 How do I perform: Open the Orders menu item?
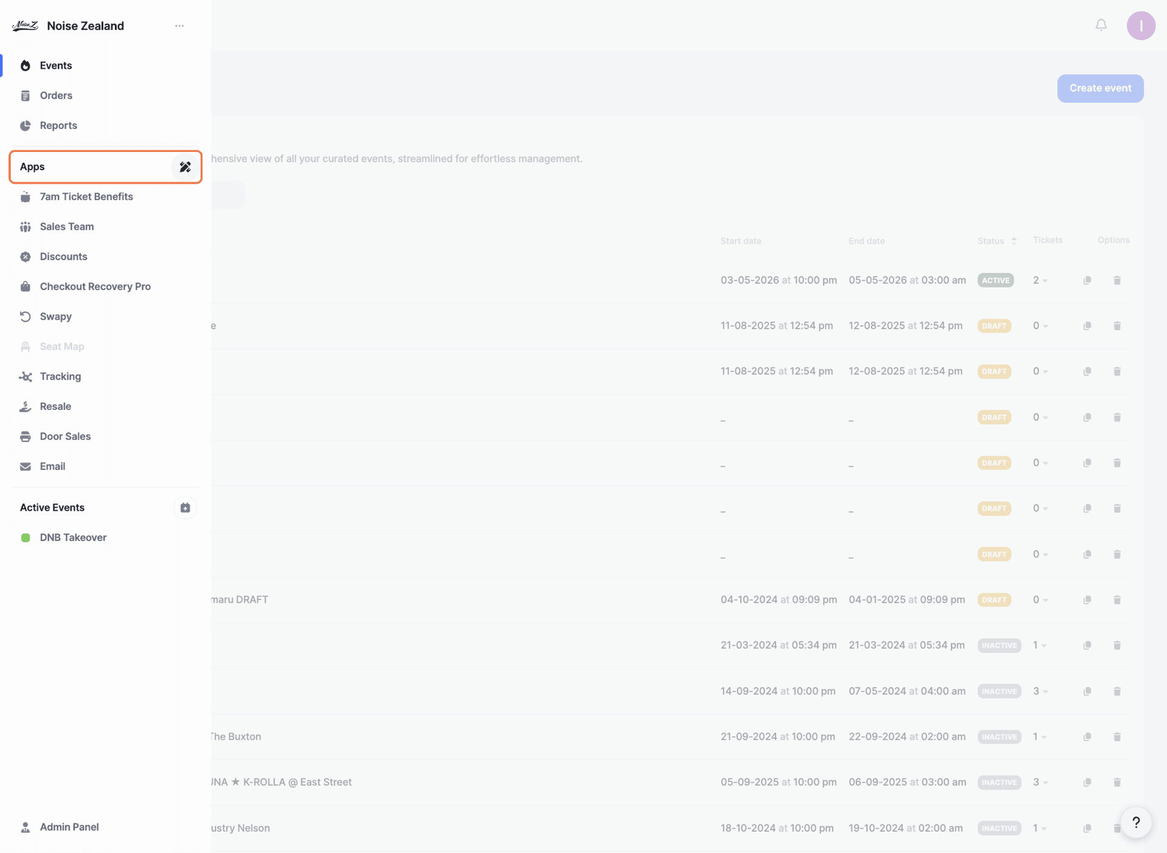tap(56, 95)
